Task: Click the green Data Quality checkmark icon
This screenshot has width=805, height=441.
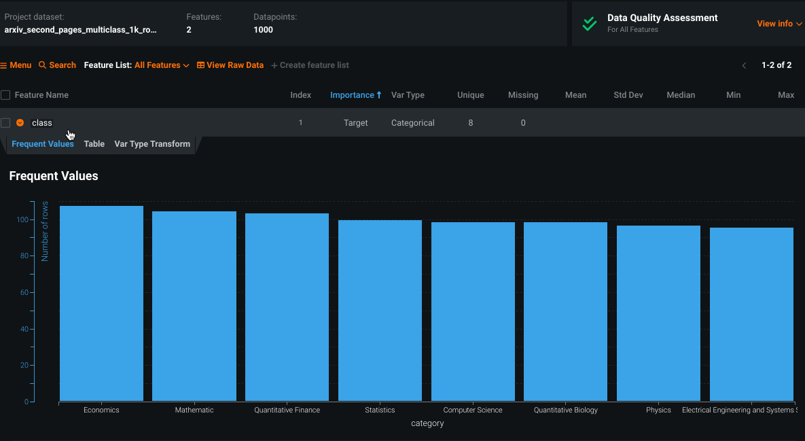Action: click(589, 24)
